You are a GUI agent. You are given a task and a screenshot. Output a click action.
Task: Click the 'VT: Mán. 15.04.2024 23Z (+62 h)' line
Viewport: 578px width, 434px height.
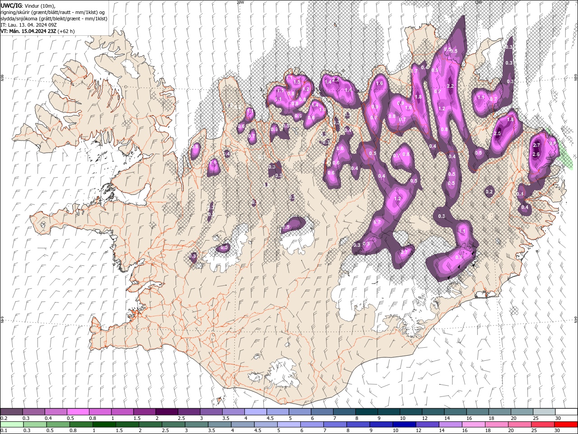pos(37,31)
